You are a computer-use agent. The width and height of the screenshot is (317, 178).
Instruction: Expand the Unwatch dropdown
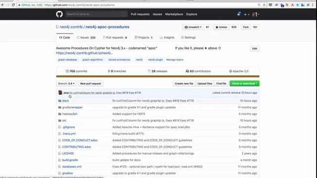point(193,27)
